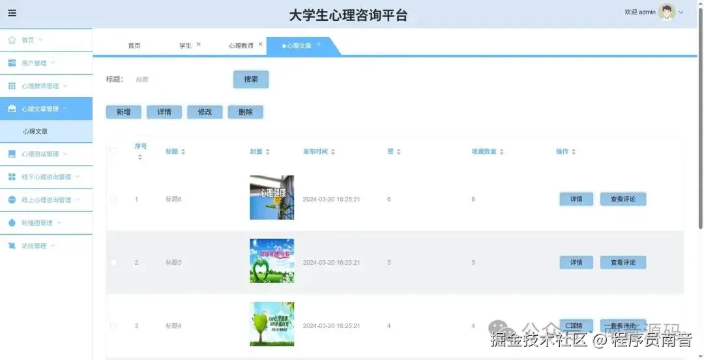Expand the 用户管理 sidebar chevron

pos(53,63)
